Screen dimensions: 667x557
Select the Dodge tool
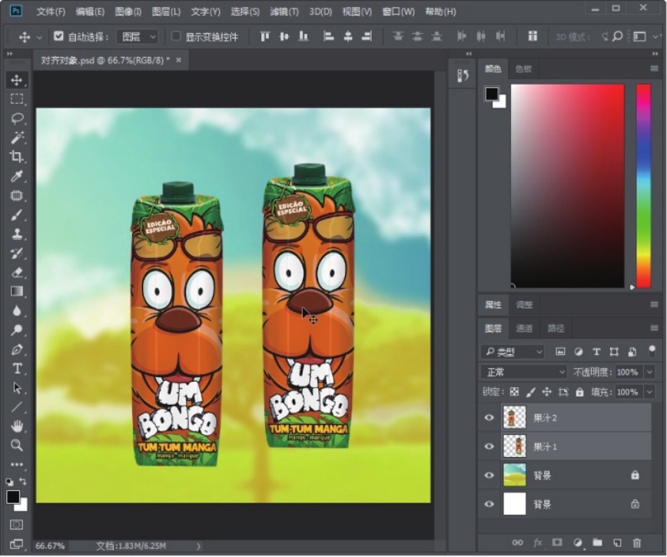tap(17, 330)
